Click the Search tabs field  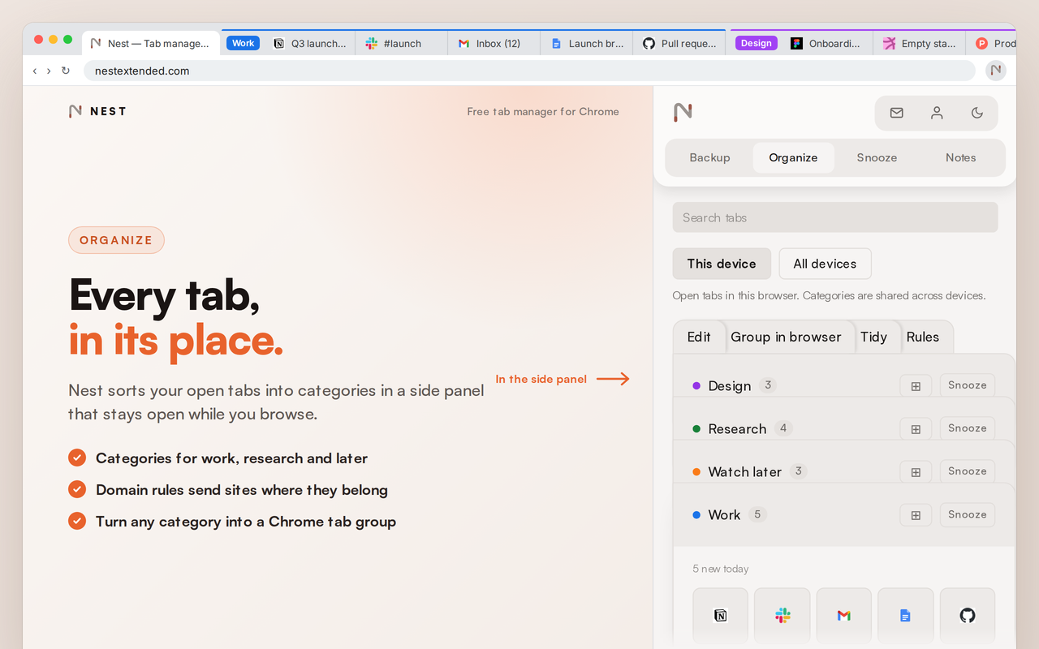[x=835, y=217]
